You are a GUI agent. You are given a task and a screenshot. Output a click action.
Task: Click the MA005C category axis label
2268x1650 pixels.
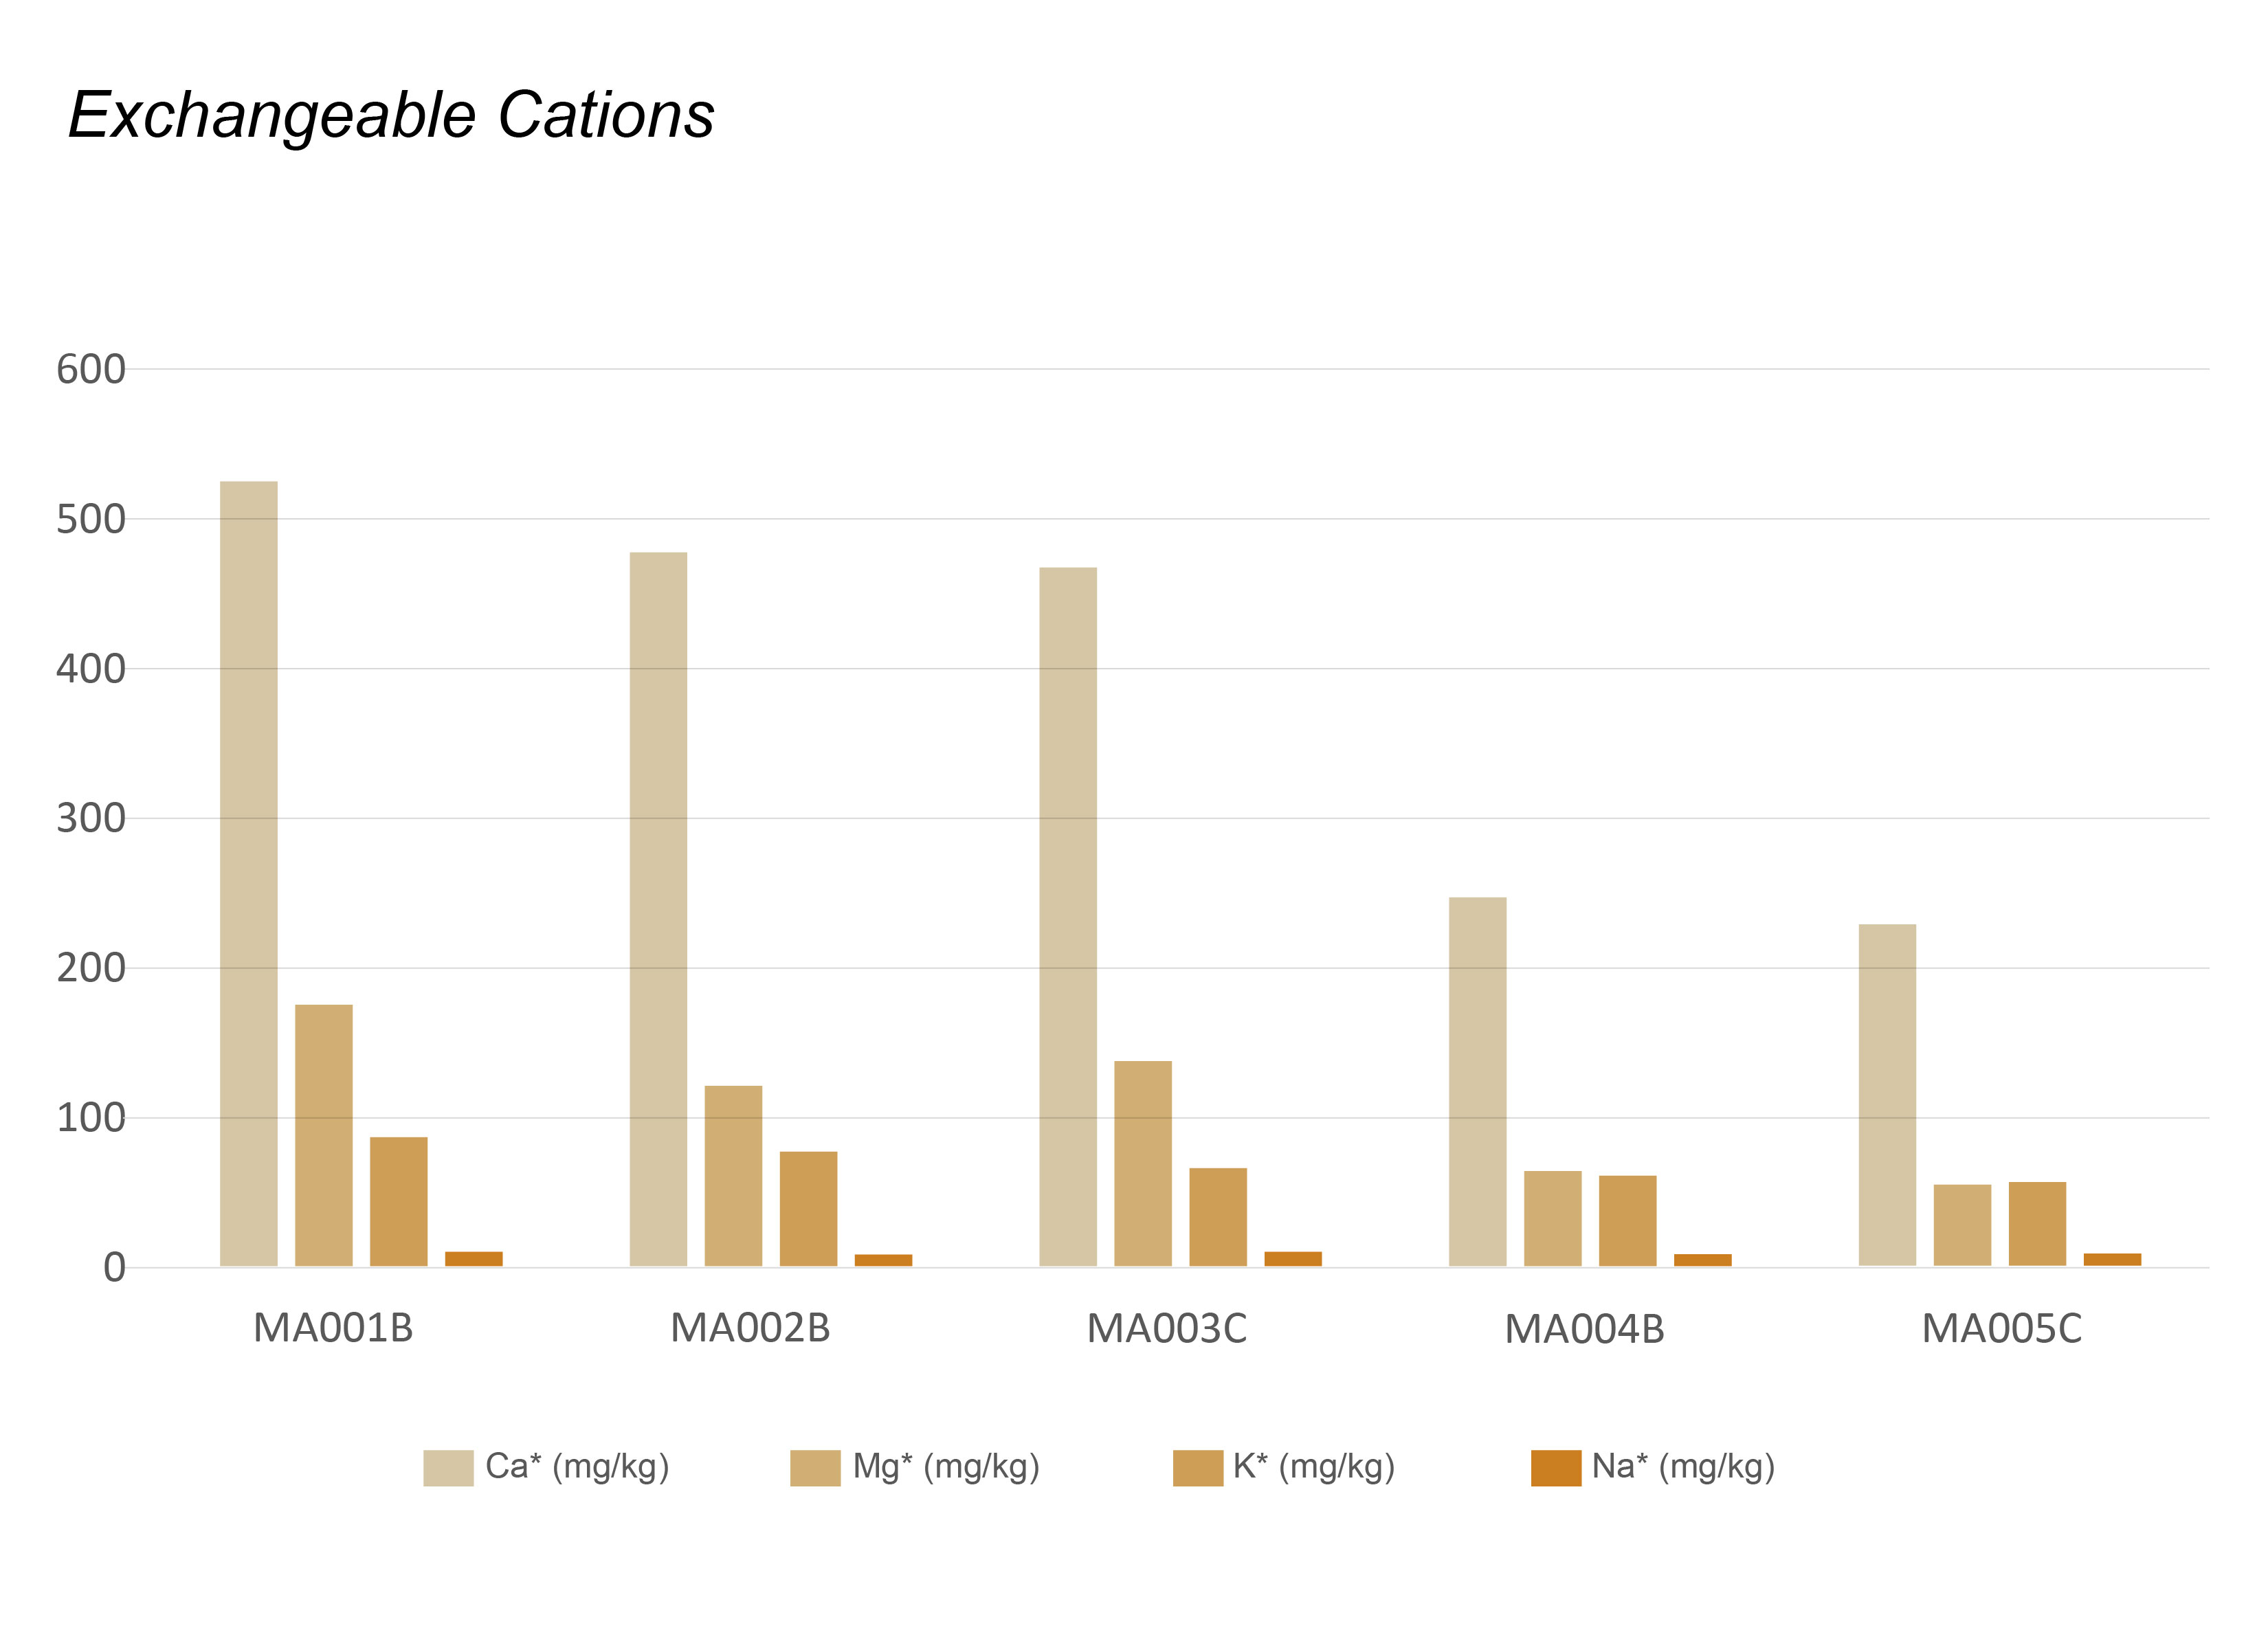[x=2001, y=1329]
